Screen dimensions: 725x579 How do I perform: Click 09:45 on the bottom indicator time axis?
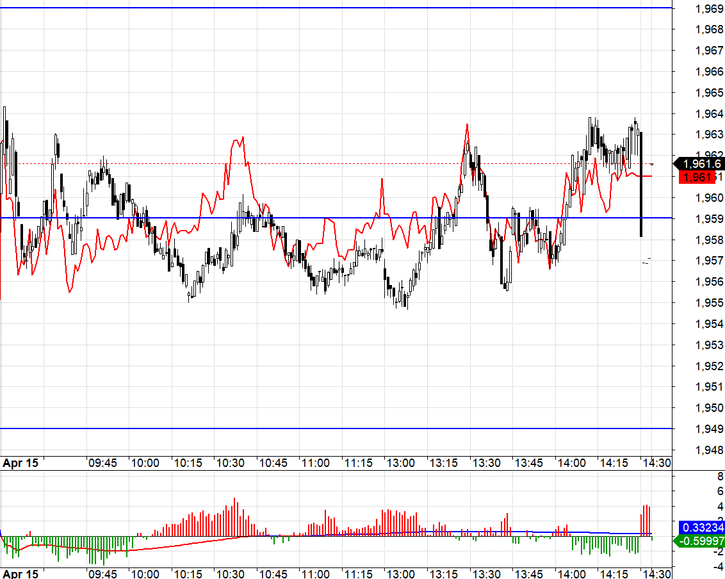tap(102, 573)
